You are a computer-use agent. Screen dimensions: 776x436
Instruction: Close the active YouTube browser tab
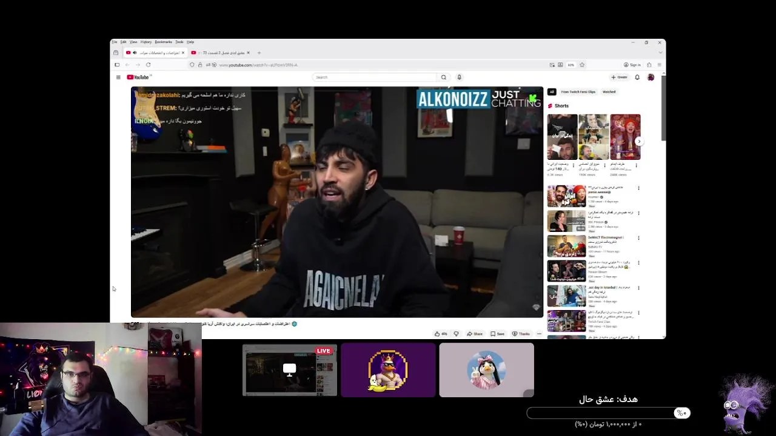click(183, 53)
